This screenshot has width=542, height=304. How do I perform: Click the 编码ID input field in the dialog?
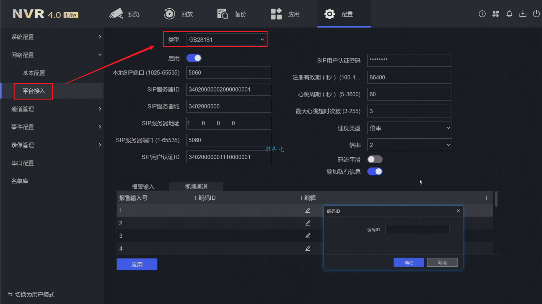417,229
